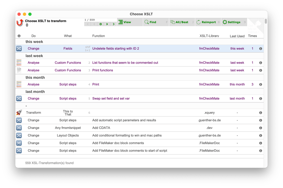Image resolution: width=283 pixels, height=188 pixels.
Task: Open the View menu button
Action: [130, 22]
